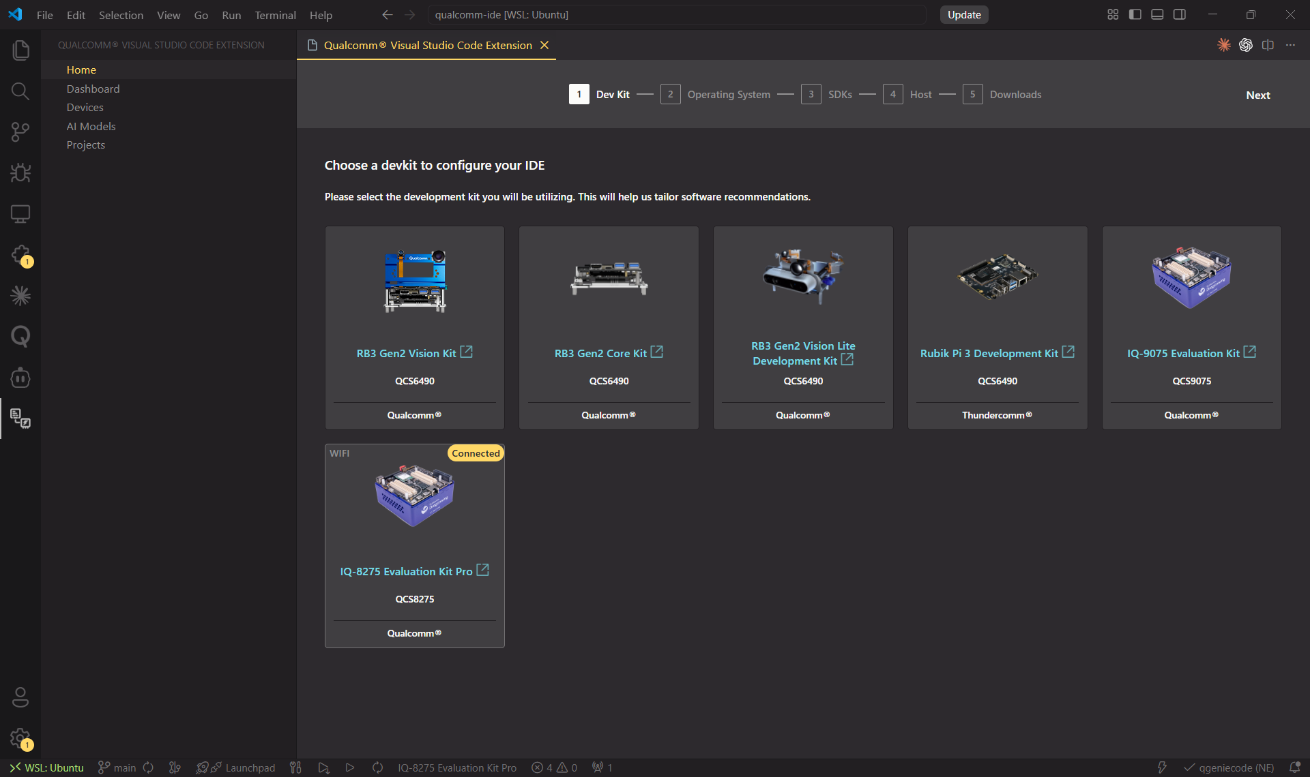This screenshot has height=777, width=1310.
Task: Open the Manage gear icon
Action: coord(20,738)
